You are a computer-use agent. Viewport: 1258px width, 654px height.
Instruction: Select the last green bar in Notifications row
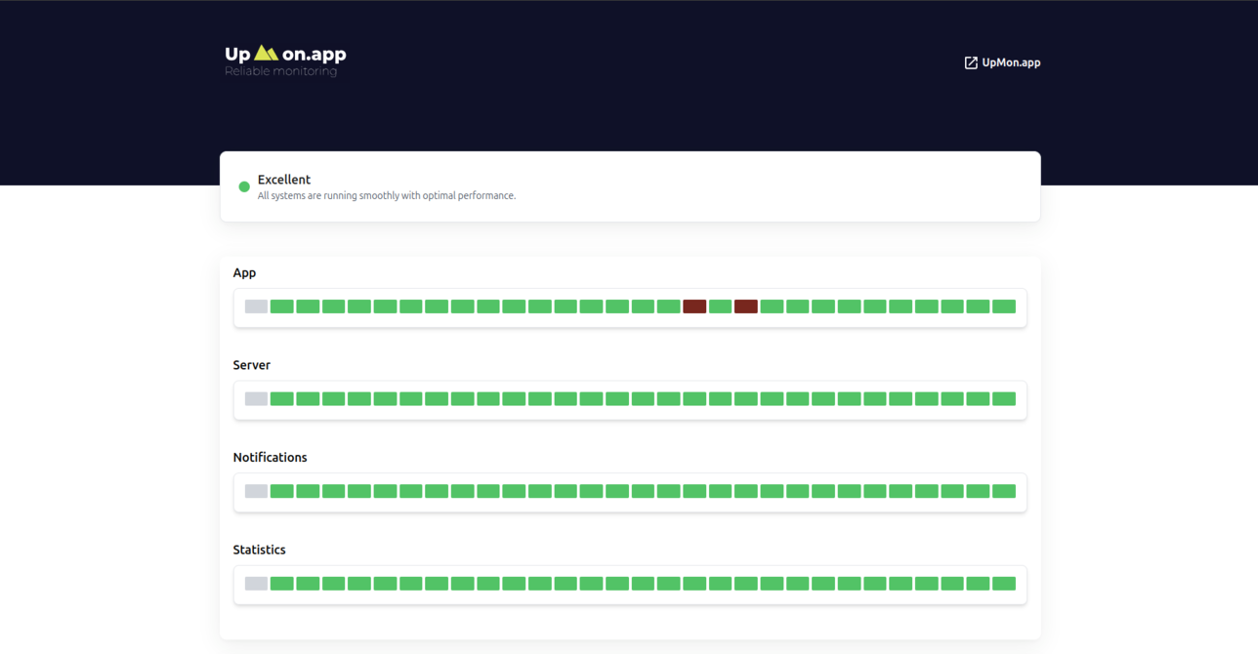pos(1004,491)
